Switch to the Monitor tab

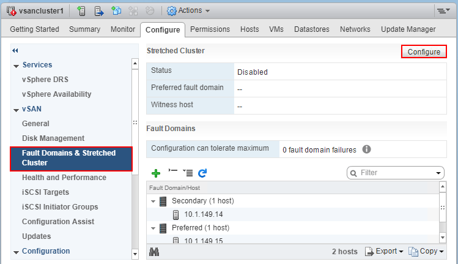coord(123,29)
